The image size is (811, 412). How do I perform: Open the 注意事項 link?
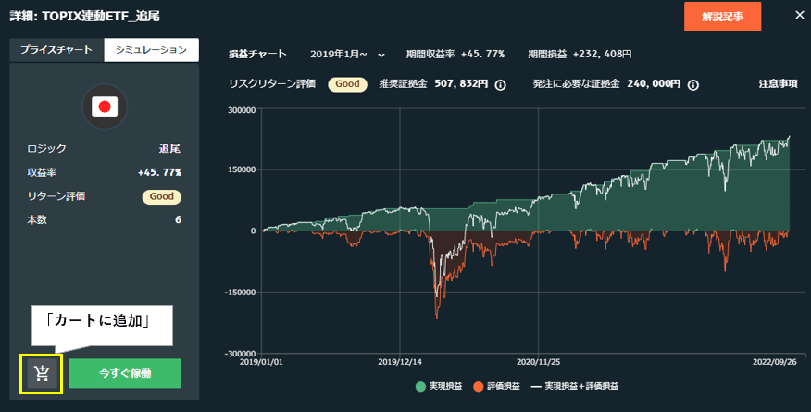[x=778, y=83]
